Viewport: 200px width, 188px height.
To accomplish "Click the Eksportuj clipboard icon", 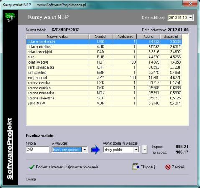I will click(136, 167).
